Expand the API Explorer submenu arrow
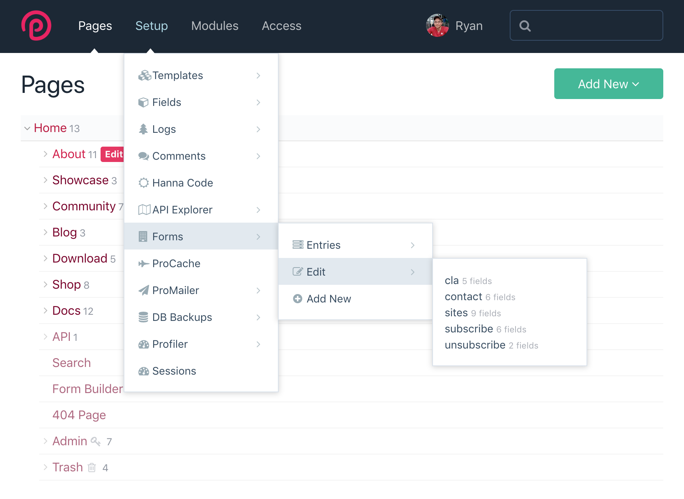The width and height of the screenshot is (684, 499). pos(258,210)
